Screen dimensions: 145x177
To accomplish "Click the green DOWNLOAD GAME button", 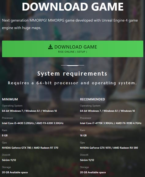I will (72, 49).
